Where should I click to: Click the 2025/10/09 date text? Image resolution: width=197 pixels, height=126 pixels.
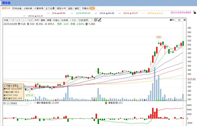click(x=10, y=24)
